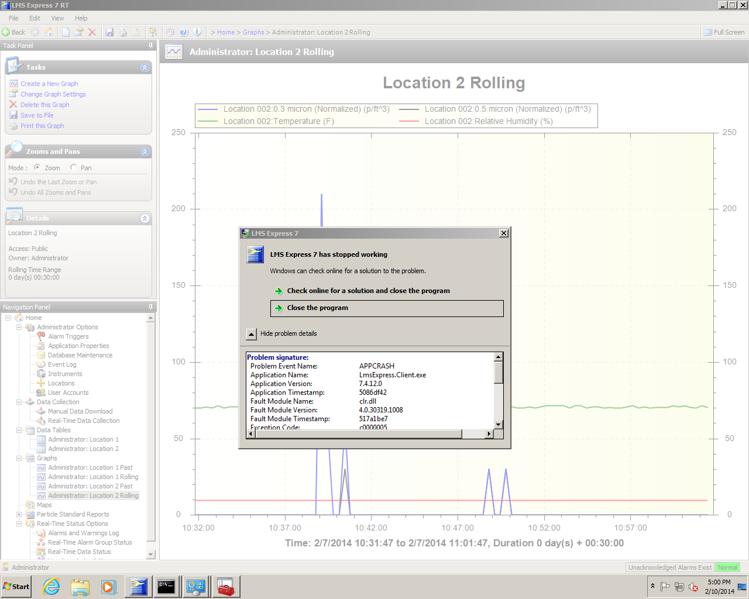Collapse the Graphs tree node
The image size is (749, 599).
(x=19, y=458)
